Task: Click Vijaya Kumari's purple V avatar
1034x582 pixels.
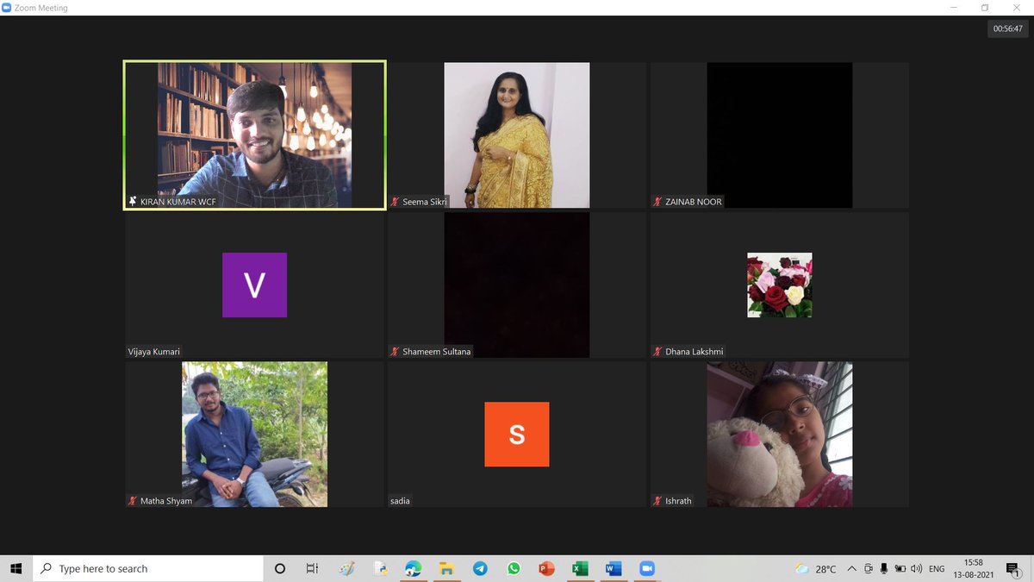Action: 254,285
